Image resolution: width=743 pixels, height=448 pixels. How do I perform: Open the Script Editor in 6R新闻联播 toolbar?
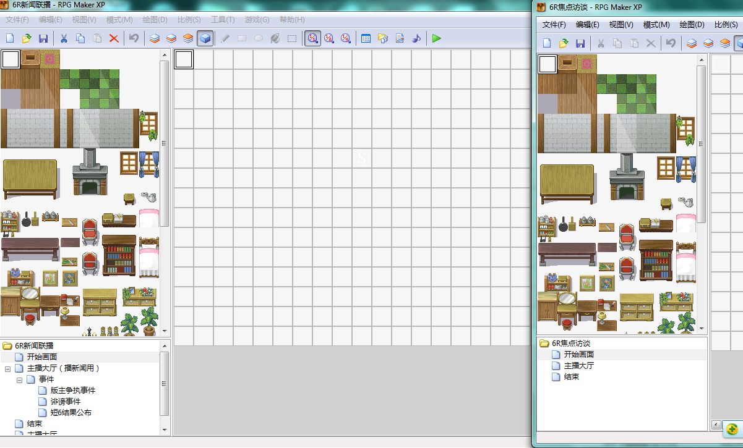(400, 38)
